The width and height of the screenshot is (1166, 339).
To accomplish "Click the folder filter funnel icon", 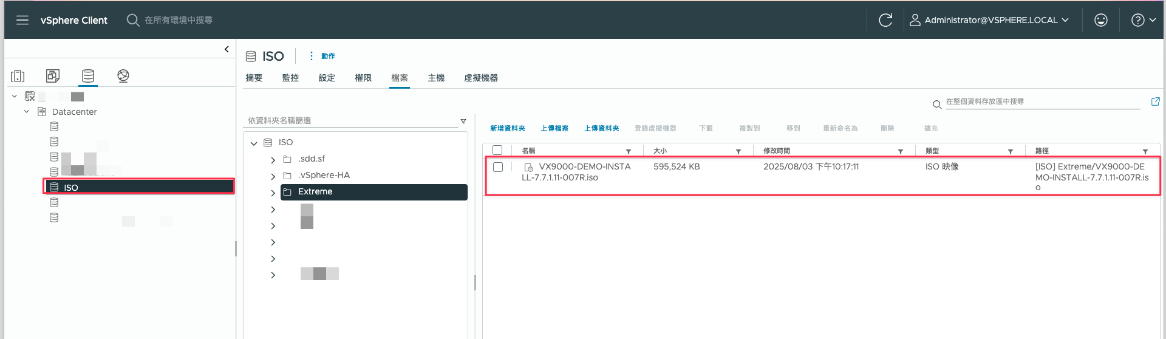I will point(463,121).
